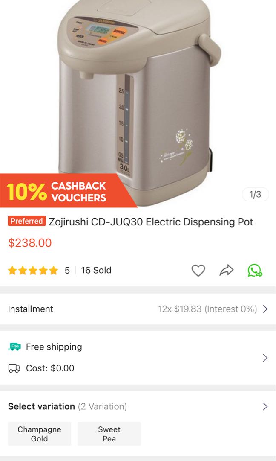This screenshot has height=461, width=276.
Task: Share product via WhatsApp icon
Action: point(255,270)
